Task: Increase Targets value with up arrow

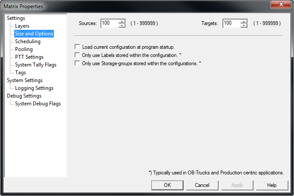Action: tap(244, 21)
